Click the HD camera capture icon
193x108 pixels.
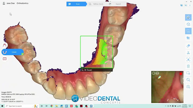click(x=188, y=87)
